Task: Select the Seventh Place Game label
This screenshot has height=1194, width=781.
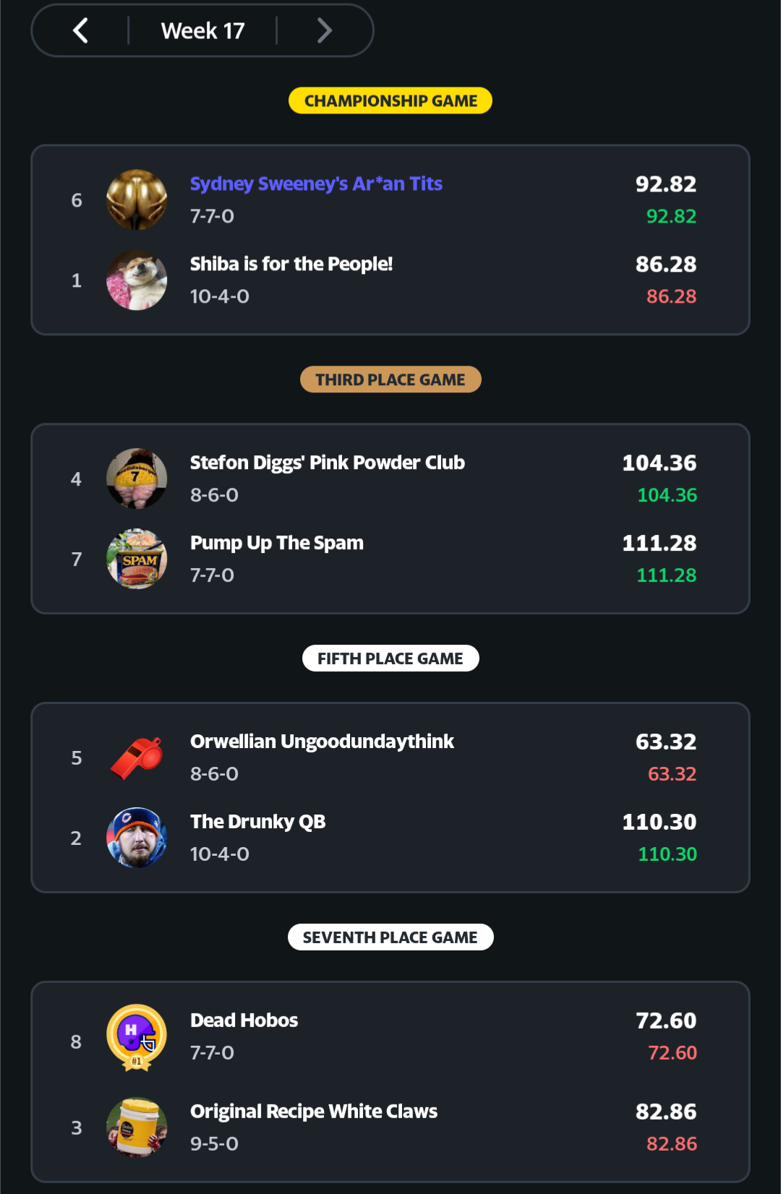Action: [390, 937]
